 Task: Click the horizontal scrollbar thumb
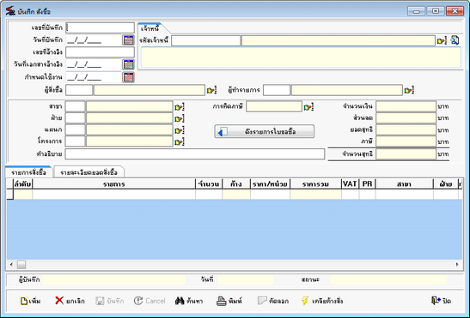(x=21, y=265)
